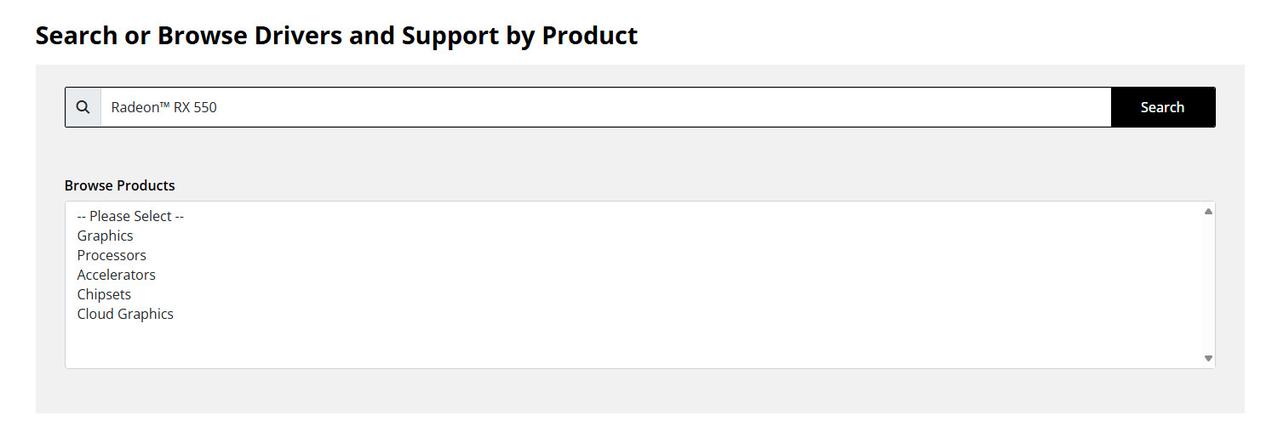Select the "-- Please Select --" option

click(x=130, y=216)
